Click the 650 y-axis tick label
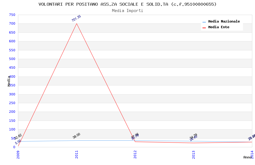This screenshot has height=165, width=255. coord(12,32)
